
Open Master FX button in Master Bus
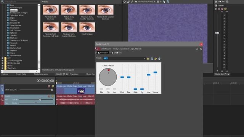216,9
